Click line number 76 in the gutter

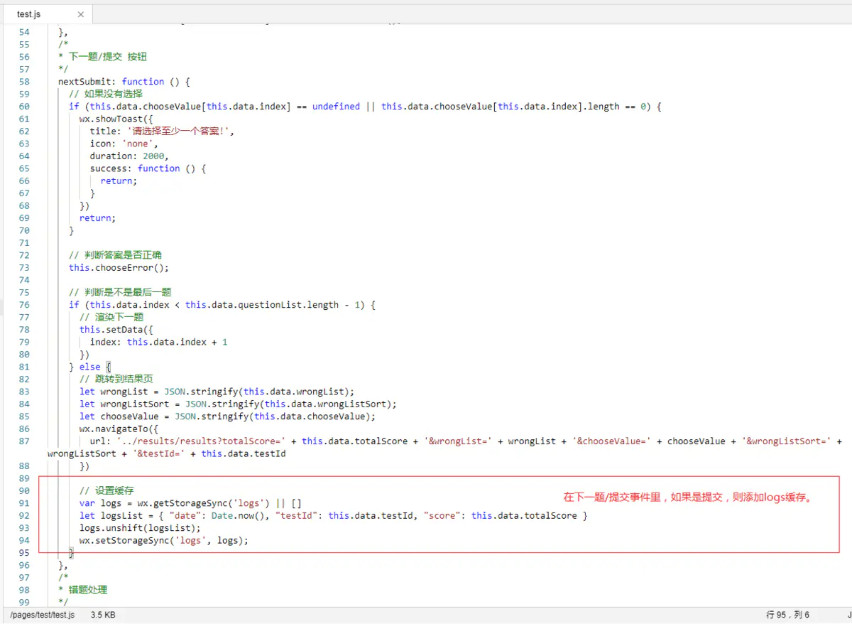(x=23, y=305)
